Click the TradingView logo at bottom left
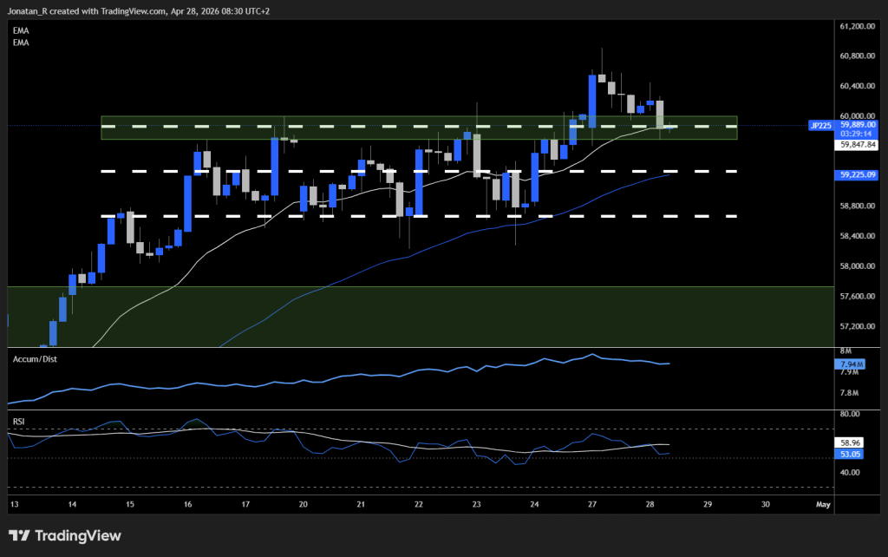The height and width of the screenshot is (557, 888). click(65, 536)
